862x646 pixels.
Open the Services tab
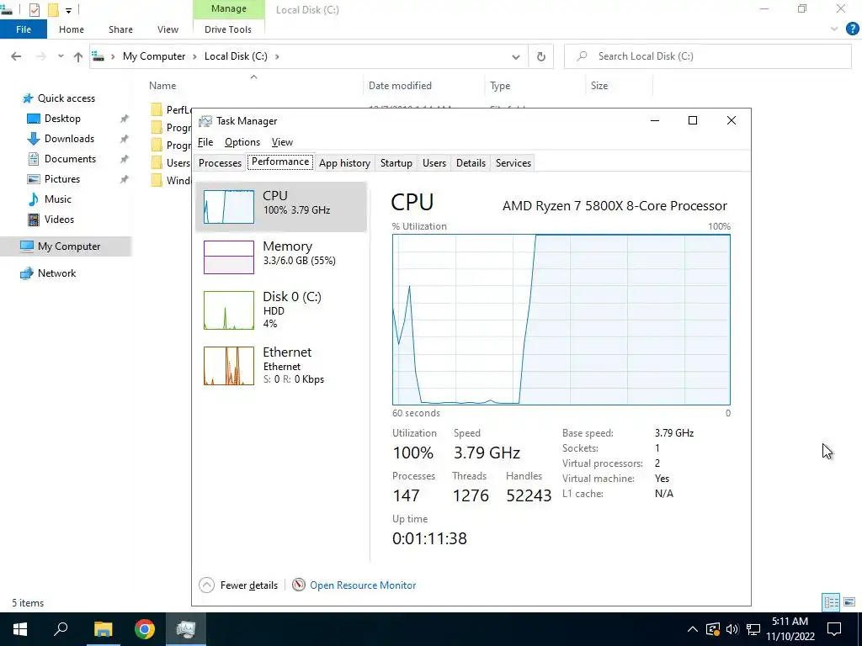point(513,163)
